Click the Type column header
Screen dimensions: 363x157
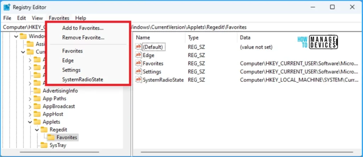pyautogui.click(x=194, y=37)
